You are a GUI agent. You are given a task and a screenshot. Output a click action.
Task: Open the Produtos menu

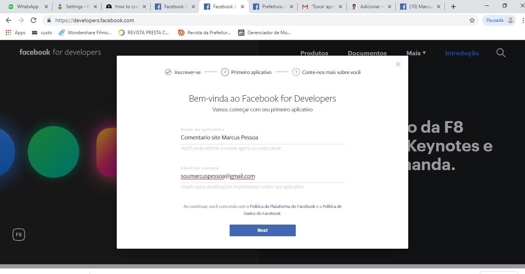click(314, 53)
